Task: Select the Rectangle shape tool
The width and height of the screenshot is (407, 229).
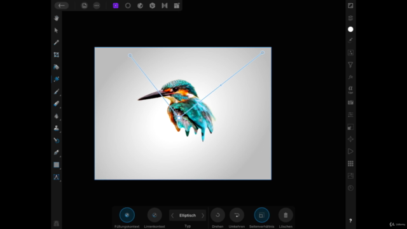Action: tap(57, 165)
